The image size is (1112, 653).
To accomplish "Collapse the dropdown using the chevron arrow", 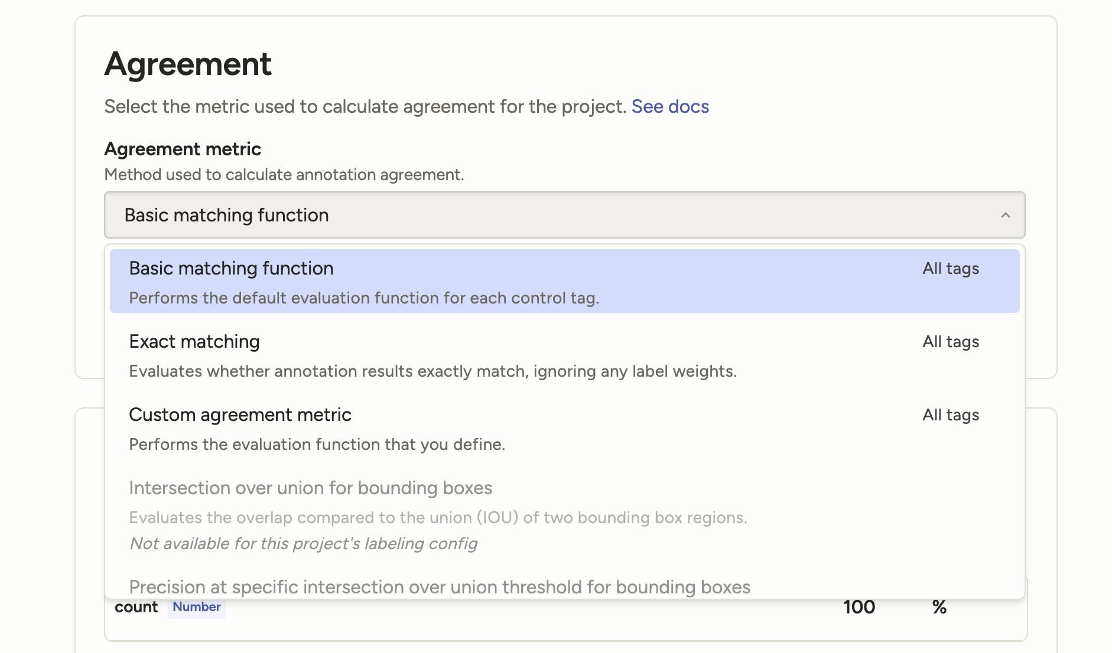I will click(1005, 216).
